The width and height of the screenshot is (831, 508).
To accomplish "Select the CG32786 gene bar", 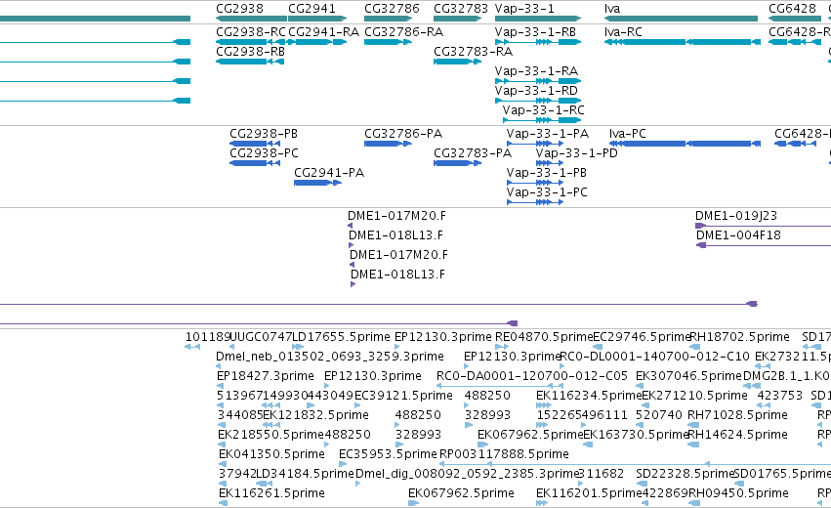I will [x=388, y=19].
